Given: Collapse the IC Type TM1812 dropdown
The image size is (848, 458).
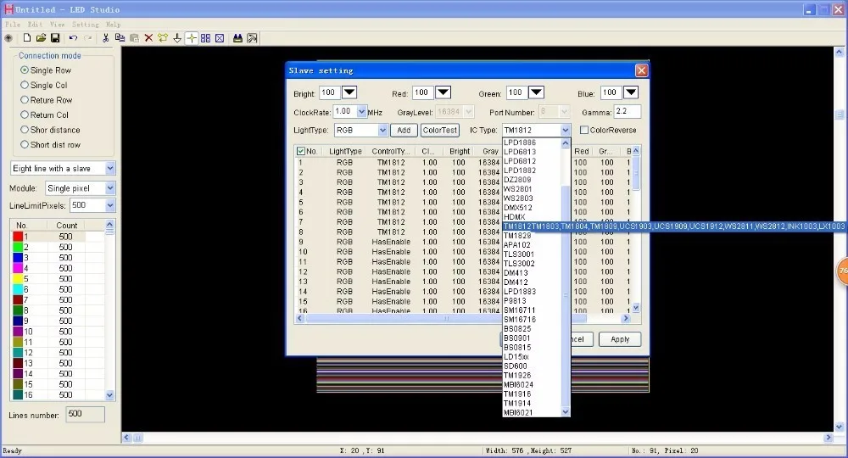Looking at the screenshot, I should pos(565,130).
